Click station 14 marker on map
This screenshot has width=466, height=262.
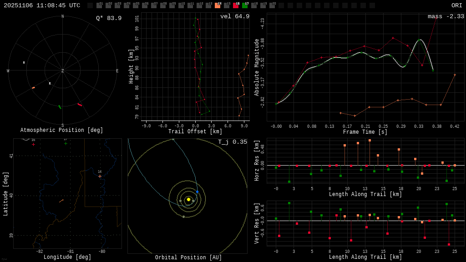[100, 176]
